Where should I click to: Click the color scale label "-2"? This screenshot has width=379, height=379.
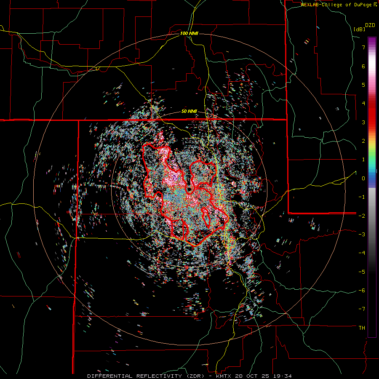point(362,216)
